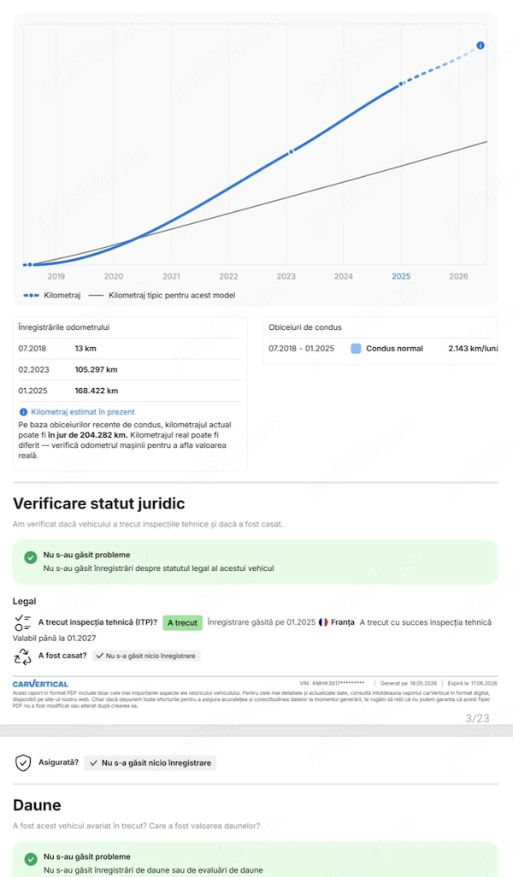This screenshot has width=513, height=877.
Task: Click the green checkmark in Daune banner
Action: [30, 859]
